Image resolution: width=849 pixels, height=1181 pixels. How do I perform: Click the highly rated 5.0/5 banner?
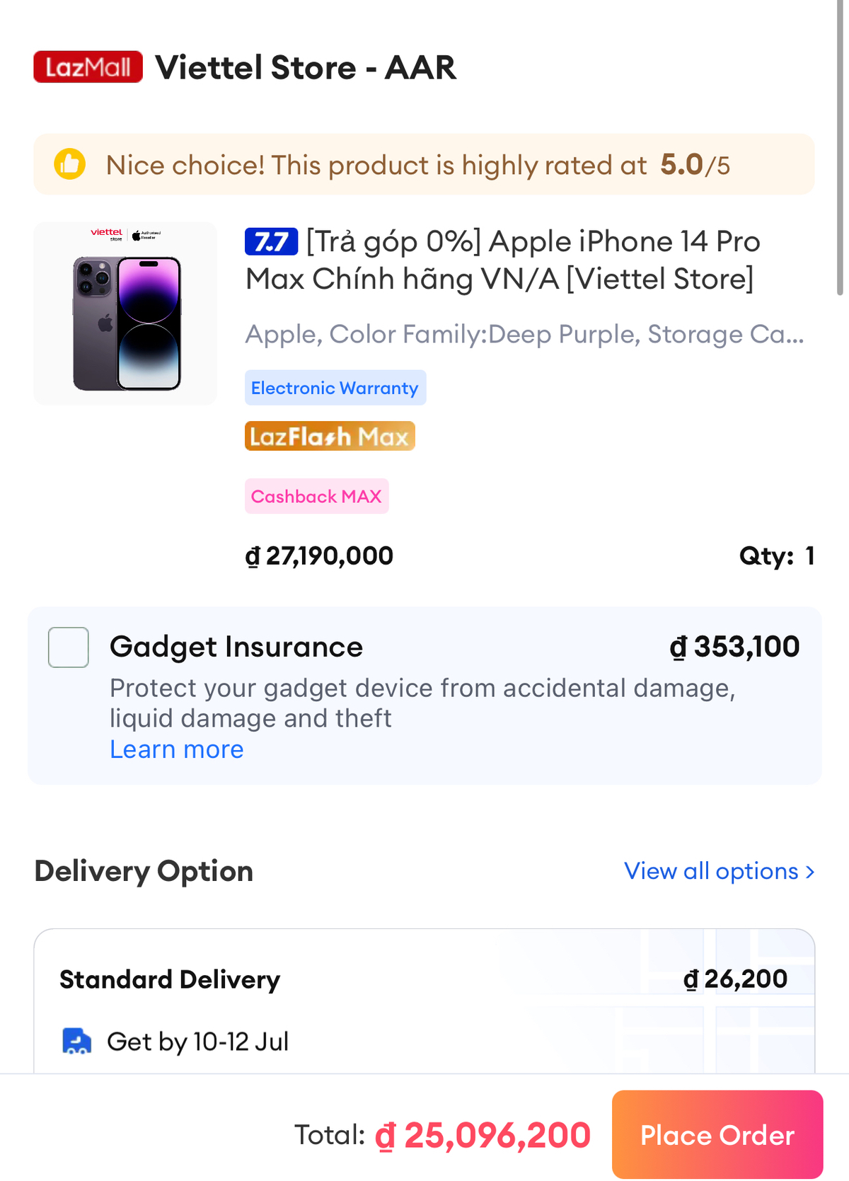point(424,164)
